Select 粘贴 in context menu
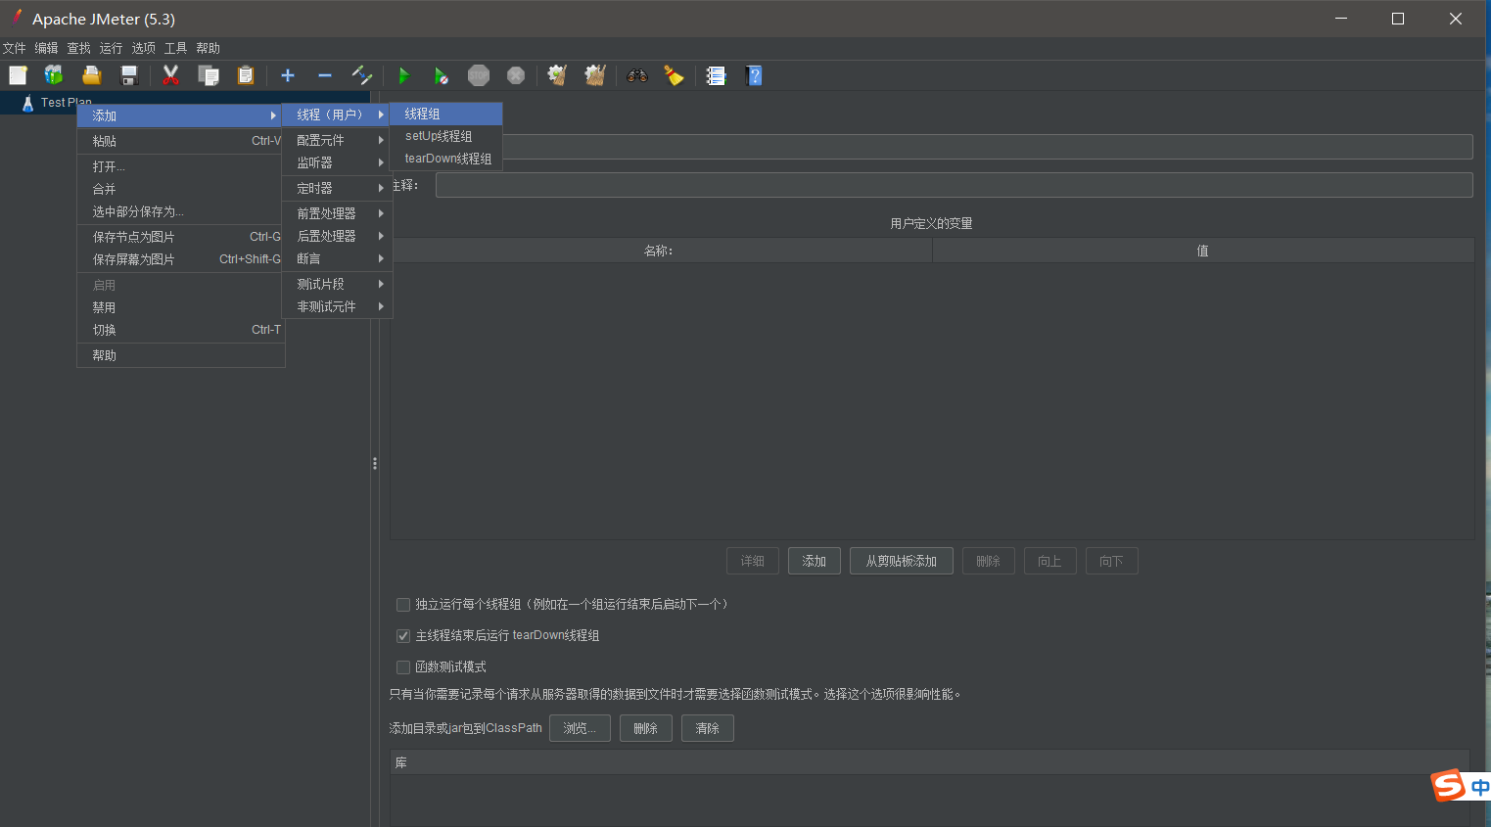The height and width of the screenshot is (827, 1491). tap(180, 141)
